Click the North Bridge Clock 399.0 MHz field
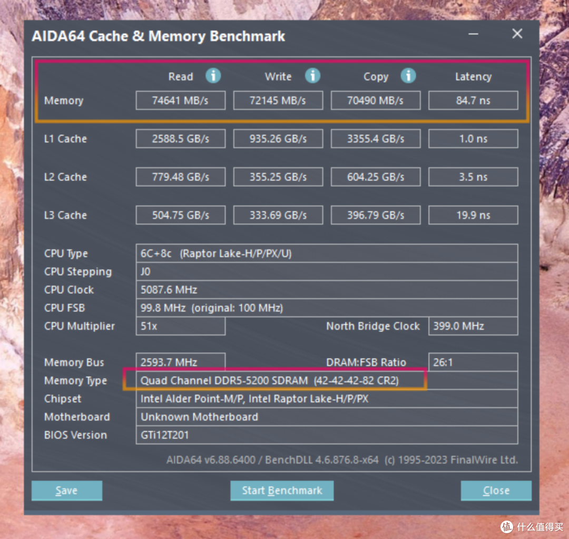 click(473, 326)
